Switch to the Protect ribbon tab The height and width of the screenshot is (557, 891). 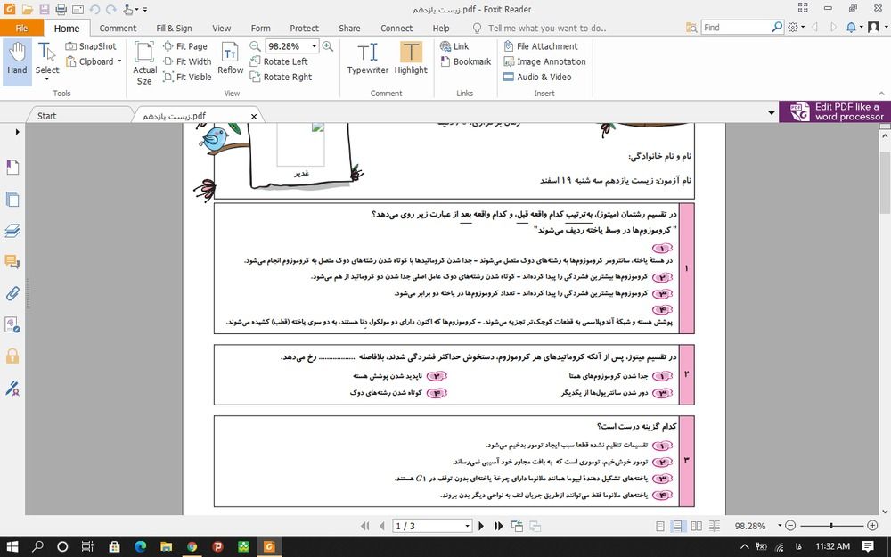click(304, 29)
